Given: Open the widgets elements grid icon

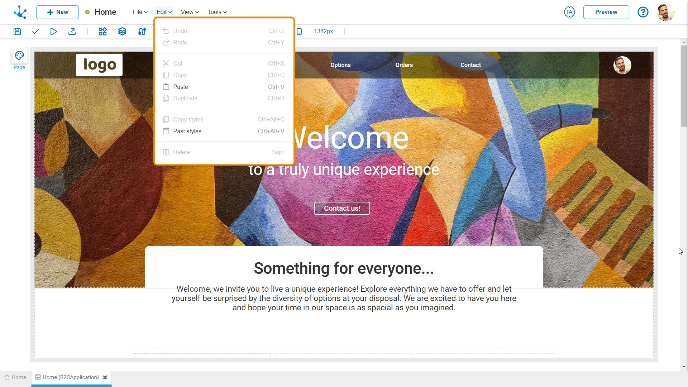Looking at the screenshot, I should pos(102,32).
